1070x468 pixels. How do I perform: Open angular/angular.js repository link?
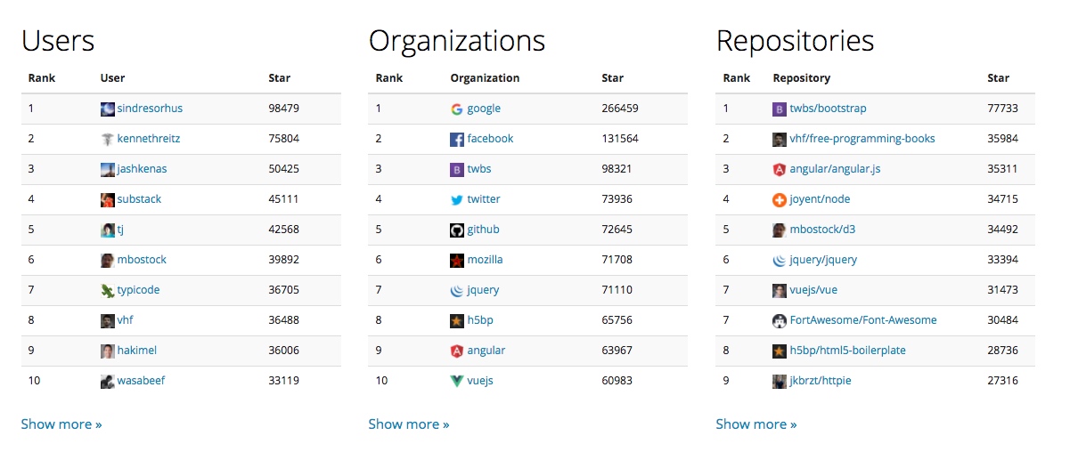click(x=835, y=169)
